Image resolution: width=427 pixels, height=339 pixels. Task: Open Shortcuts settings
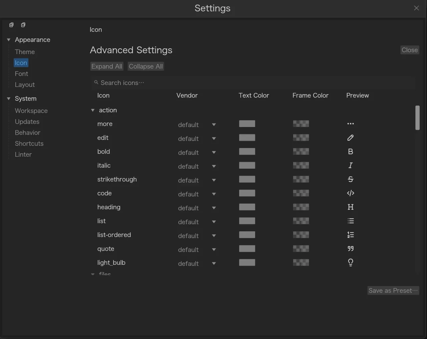(x=29, y=144)
